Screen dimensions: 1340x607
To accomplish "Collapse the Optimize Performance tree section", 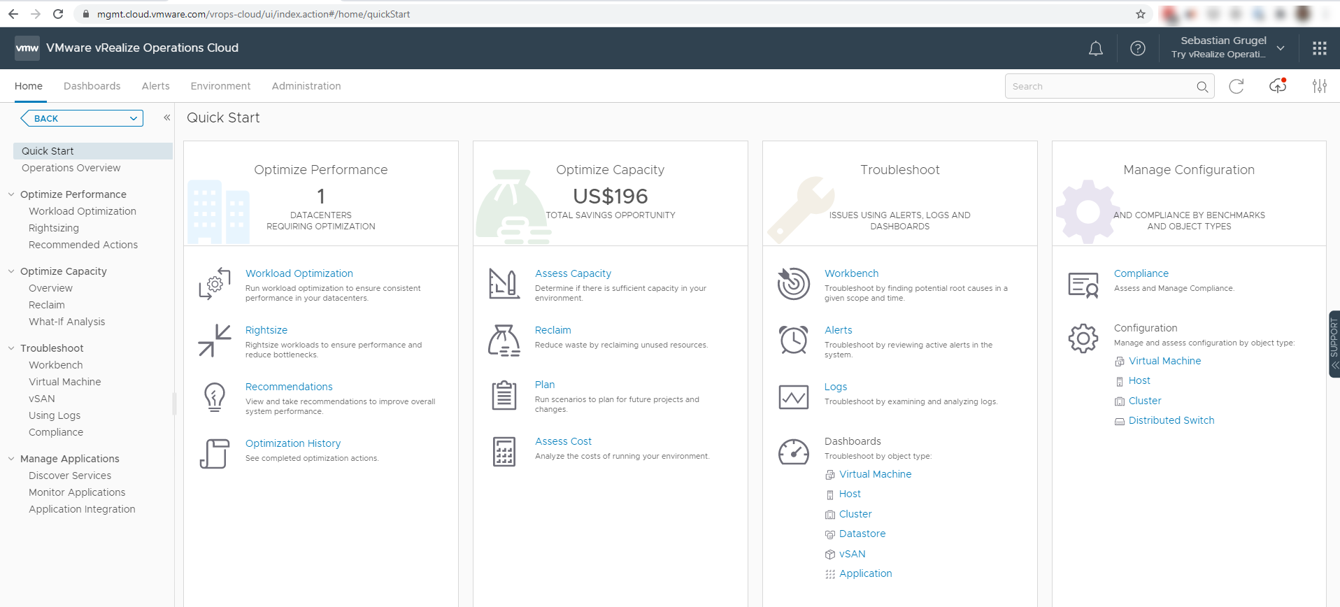I will (x=11, y=194).
